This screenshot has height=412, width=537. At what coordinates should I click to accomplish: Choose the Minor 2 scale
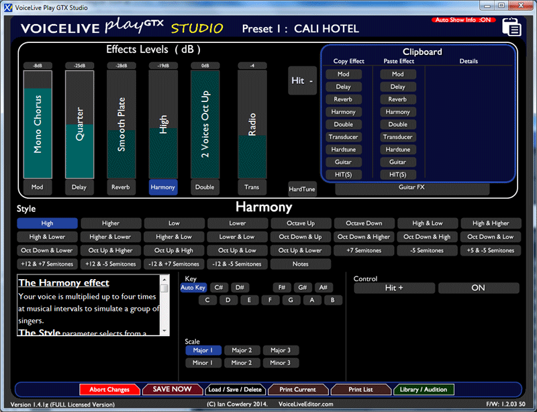[242, 363]
